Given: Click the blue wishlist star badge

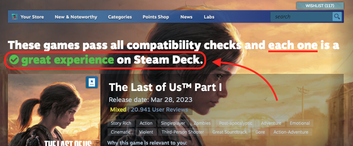Looking at the screenshot, I should click(x=92, y=82).
